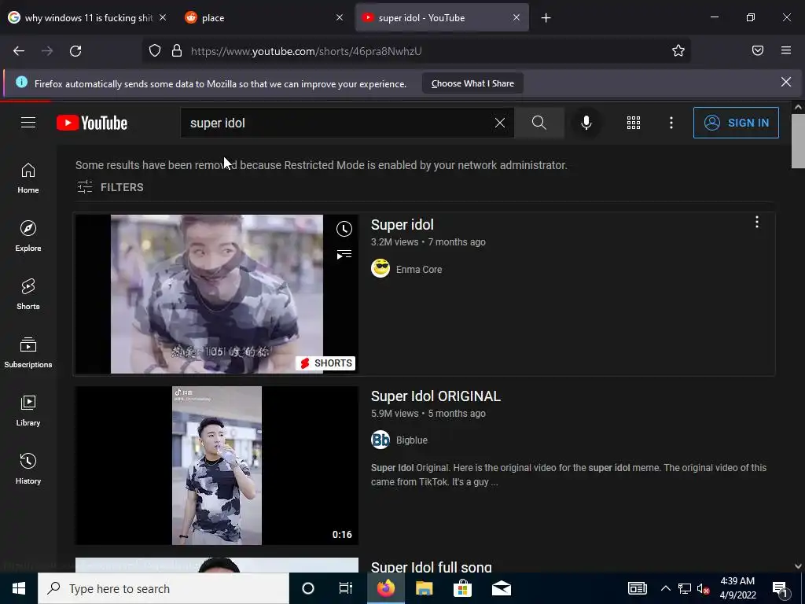The height and width of the screenshot is (604, 805).
Task: Close the place tab
Action: click(x=340, y=17)
